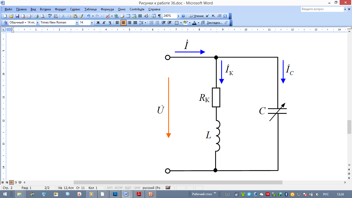Image resolution: width=352 pixels, height=198 pixels.
Task: Open the Таблица menu
Action: coord(90,9)
